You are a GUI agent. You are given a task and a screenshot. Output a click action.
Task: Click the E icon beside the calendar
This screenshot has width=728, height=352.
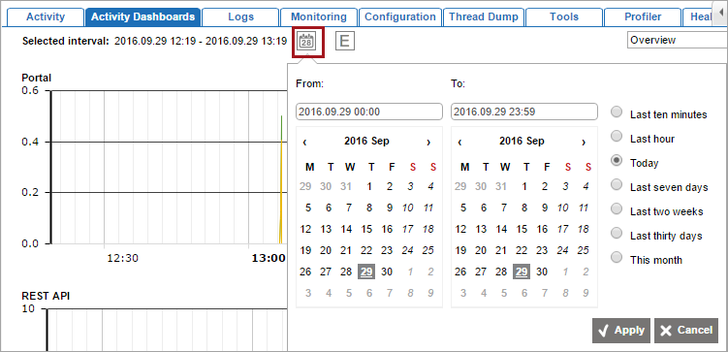pos(344,41)
